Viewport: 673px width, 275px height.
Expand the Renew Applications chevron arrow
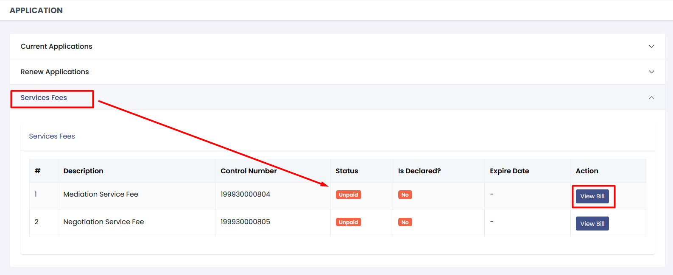(651, 72)
